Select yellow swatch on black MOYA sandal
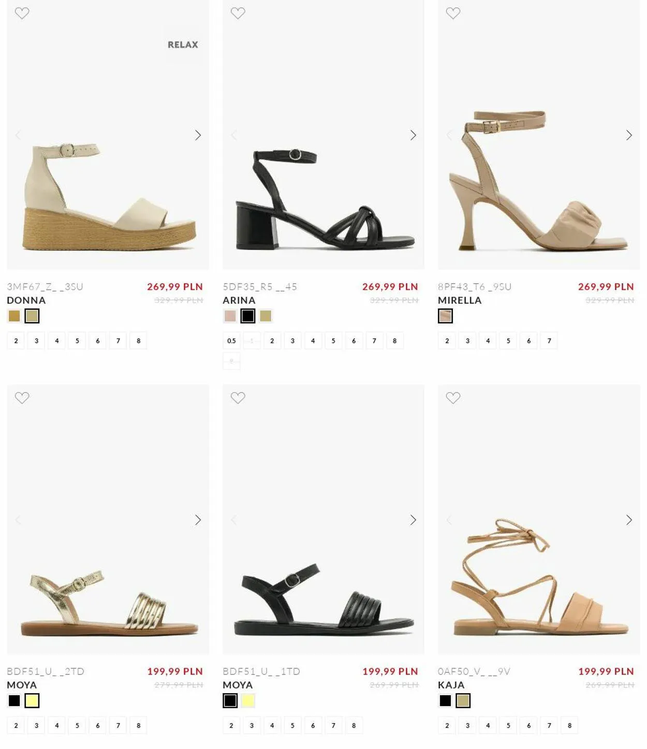647x749 pixels. [x=248, y=700]
